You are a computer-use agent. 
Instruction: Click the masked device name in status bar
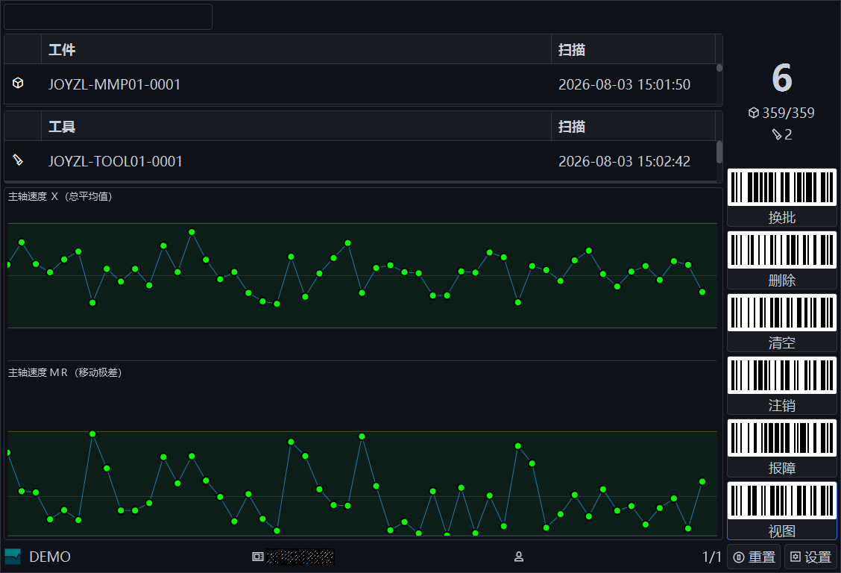point(300,557)
